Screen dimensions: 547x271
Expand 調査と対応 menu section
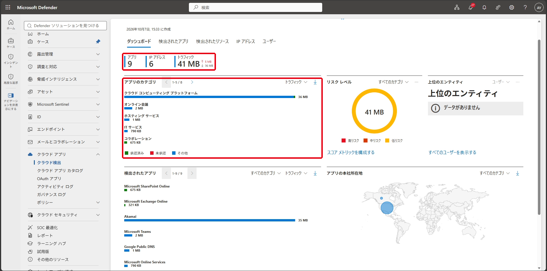64,67
